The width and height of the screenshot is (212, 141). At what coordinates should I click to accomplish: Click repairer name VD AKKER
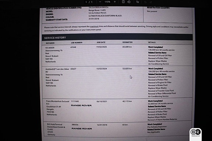(50, 48)
